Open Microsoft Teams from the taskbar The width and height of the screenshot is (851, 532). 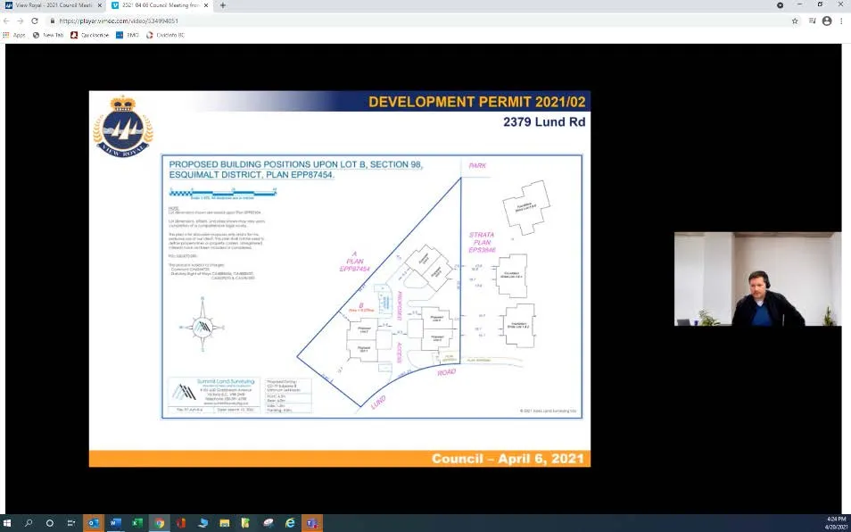pos(312,523)
